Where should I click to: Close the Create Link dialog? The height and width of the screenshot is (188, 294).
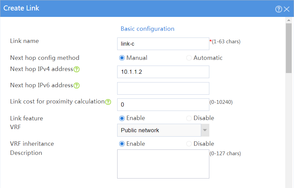tap(287, 9)
